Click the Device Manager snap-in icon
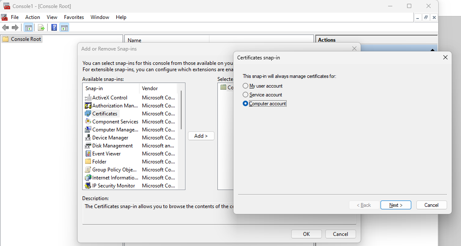 pos(88,138)
